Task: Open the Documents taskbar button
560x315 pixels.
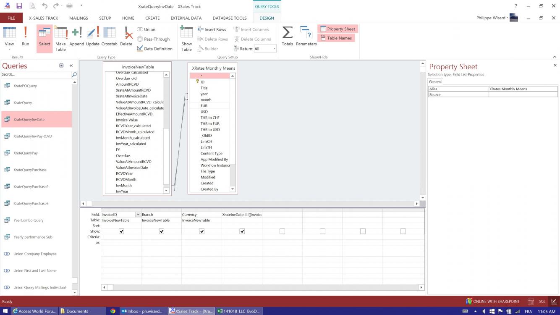Action: pyautogui.click(x=82, y=311)
